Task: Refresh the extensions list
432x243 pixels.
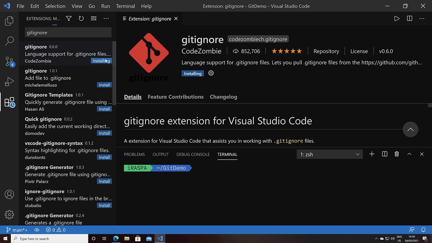Action: click(81, 19)
